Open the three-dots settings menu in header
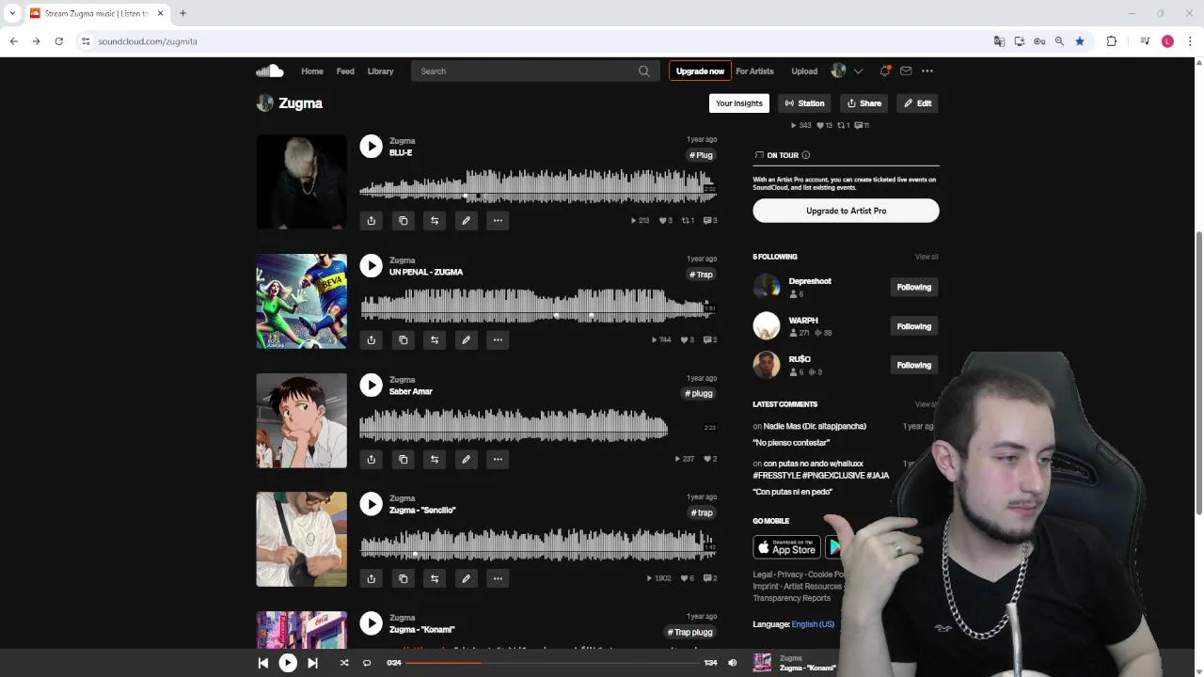The width and height of the screenshot is (1204, 677). point(927,71)
